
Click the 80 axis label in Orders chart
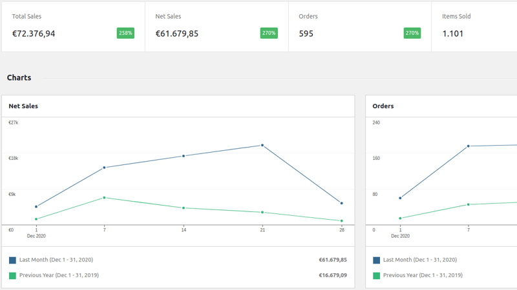click(x=375, y=195)
